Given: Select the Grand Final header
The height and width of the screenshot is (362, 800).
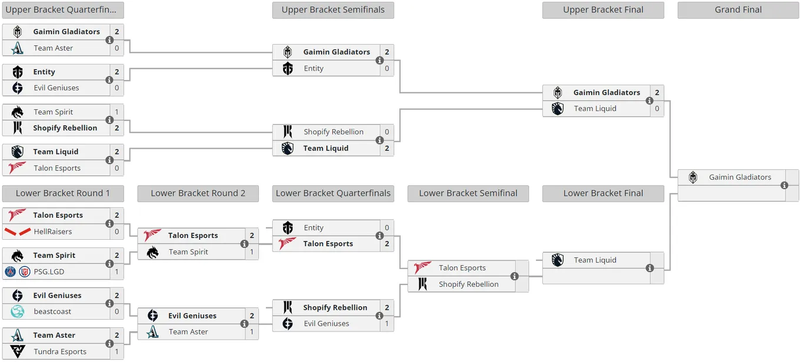Looking at the screenshot, I should tap(738, 10).
